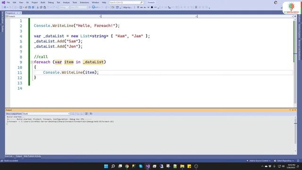
Task: Click the Visual Studio search box
Action: 126,2
